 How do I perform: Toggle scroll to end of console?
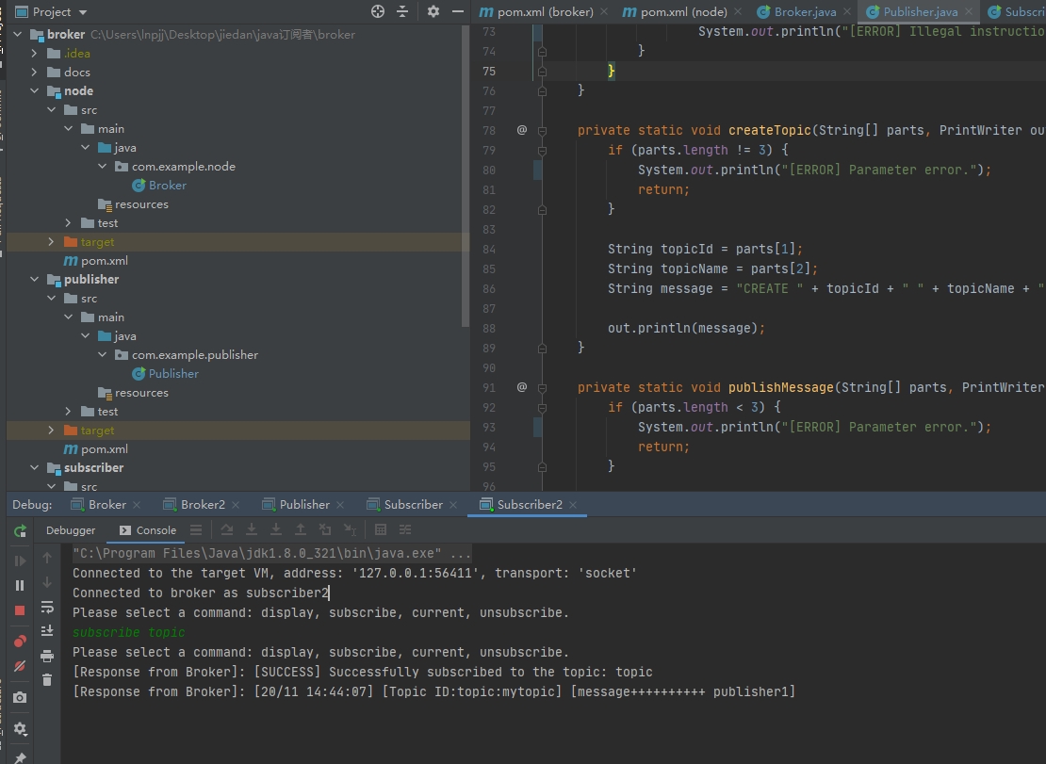[x=47, y=631]
